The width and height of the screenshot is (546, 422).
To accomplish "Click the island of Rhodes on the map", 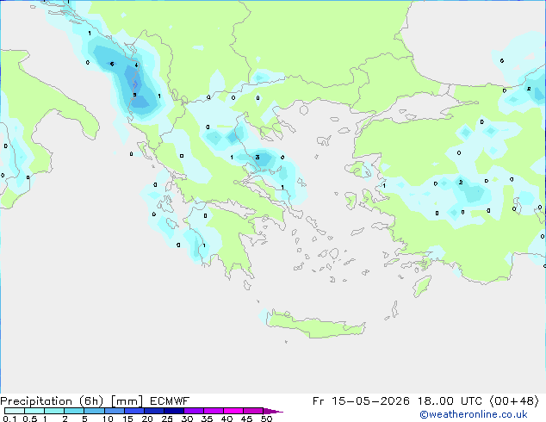I will (422, 286).
